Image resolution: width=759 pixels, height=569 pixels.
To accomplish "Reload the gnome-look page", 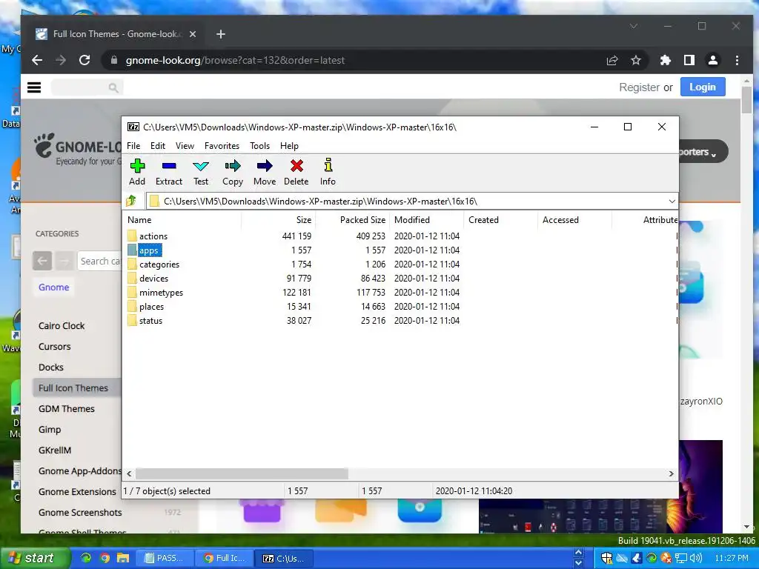I will [84, 60].
